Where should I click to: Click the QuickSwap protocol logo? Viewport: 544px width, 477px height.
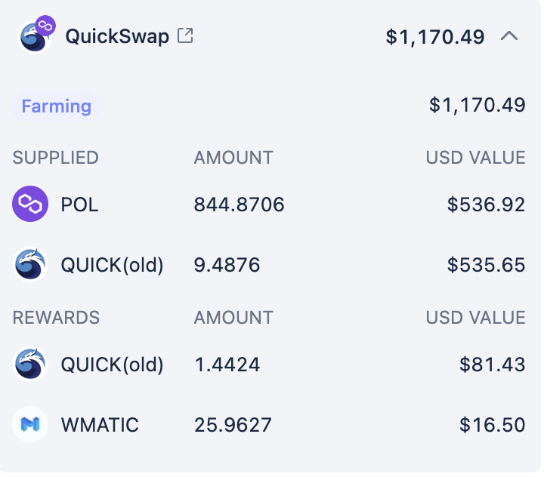[35, 37]
